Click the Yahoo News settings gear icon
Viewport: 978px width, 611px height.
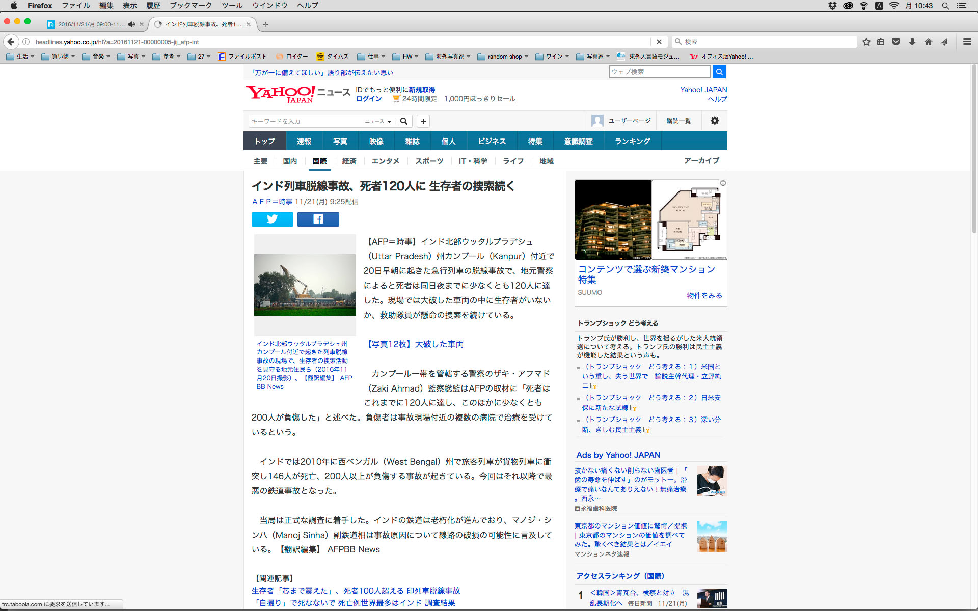click(x=714, y=121)
